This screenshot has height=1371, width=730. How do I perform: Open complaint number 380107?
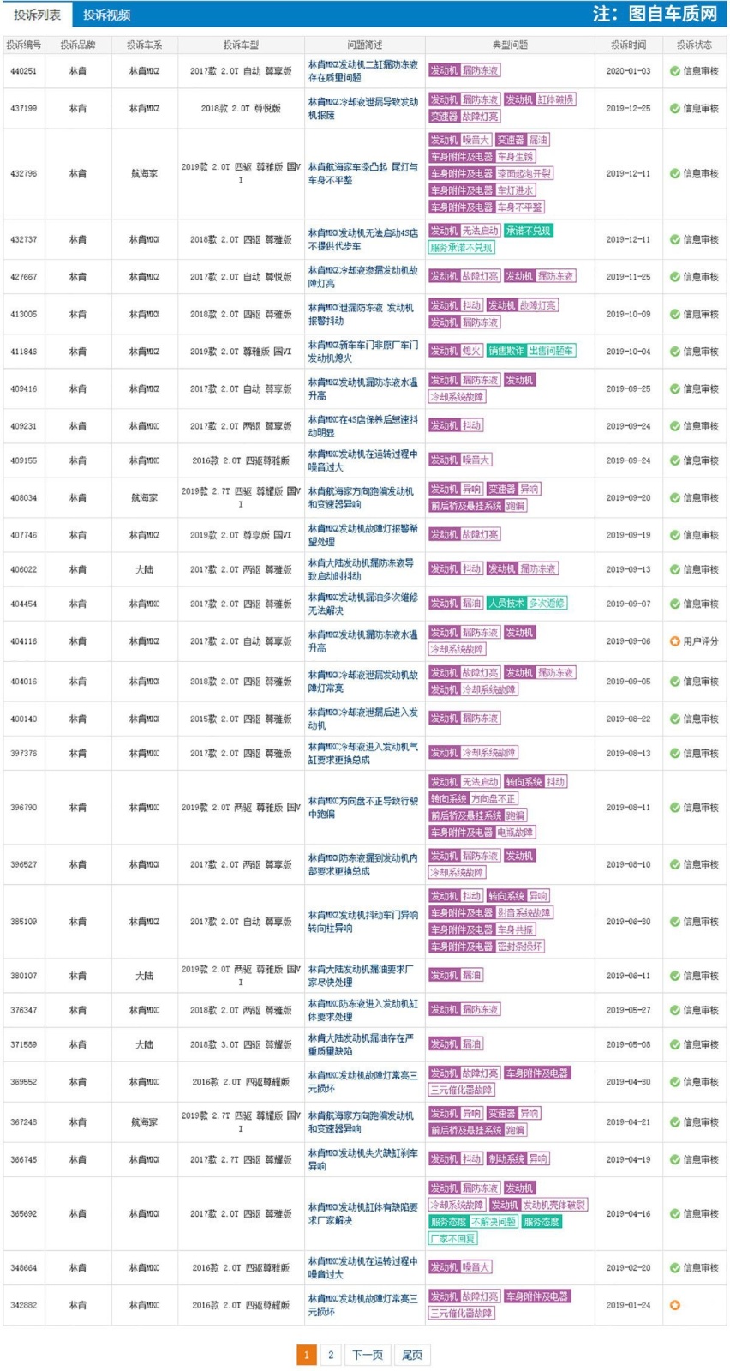(x=23, y=976)
